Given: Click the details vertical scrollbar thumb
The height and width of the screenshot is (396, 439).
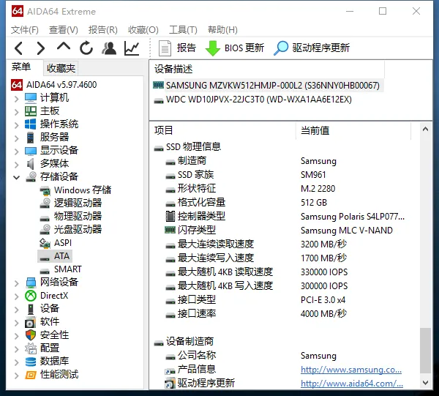Looking at the screenshot, I should [425, 351].
